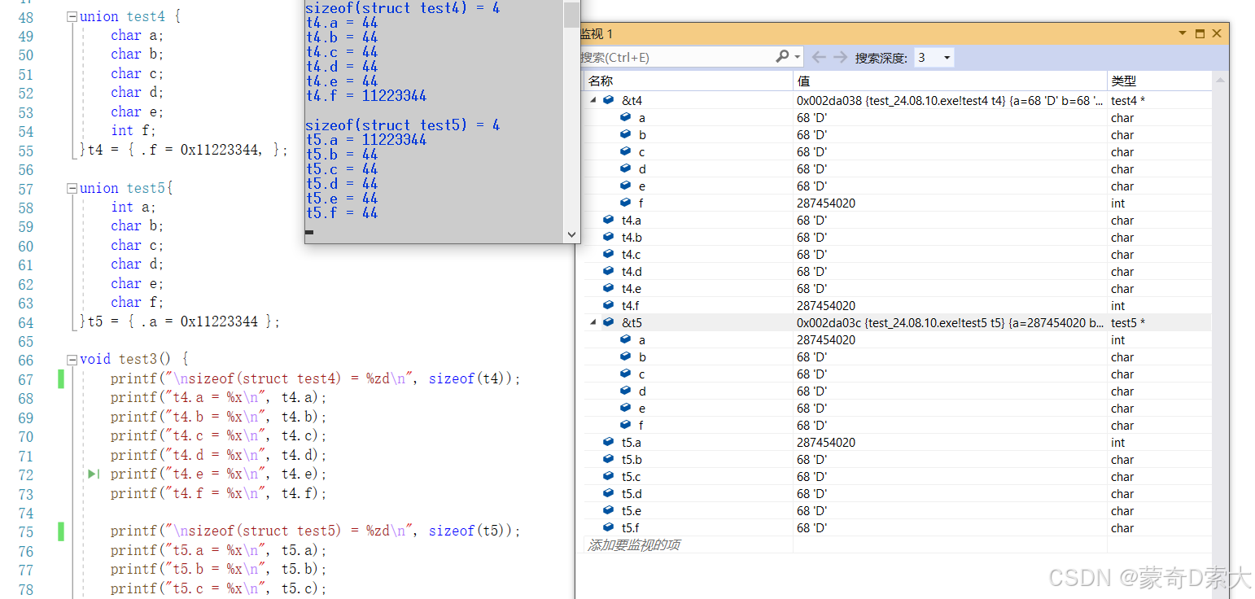Select the 287454020 value in t4.f row
This screenshot has width=1255, height=599.
tap(826, 306)
